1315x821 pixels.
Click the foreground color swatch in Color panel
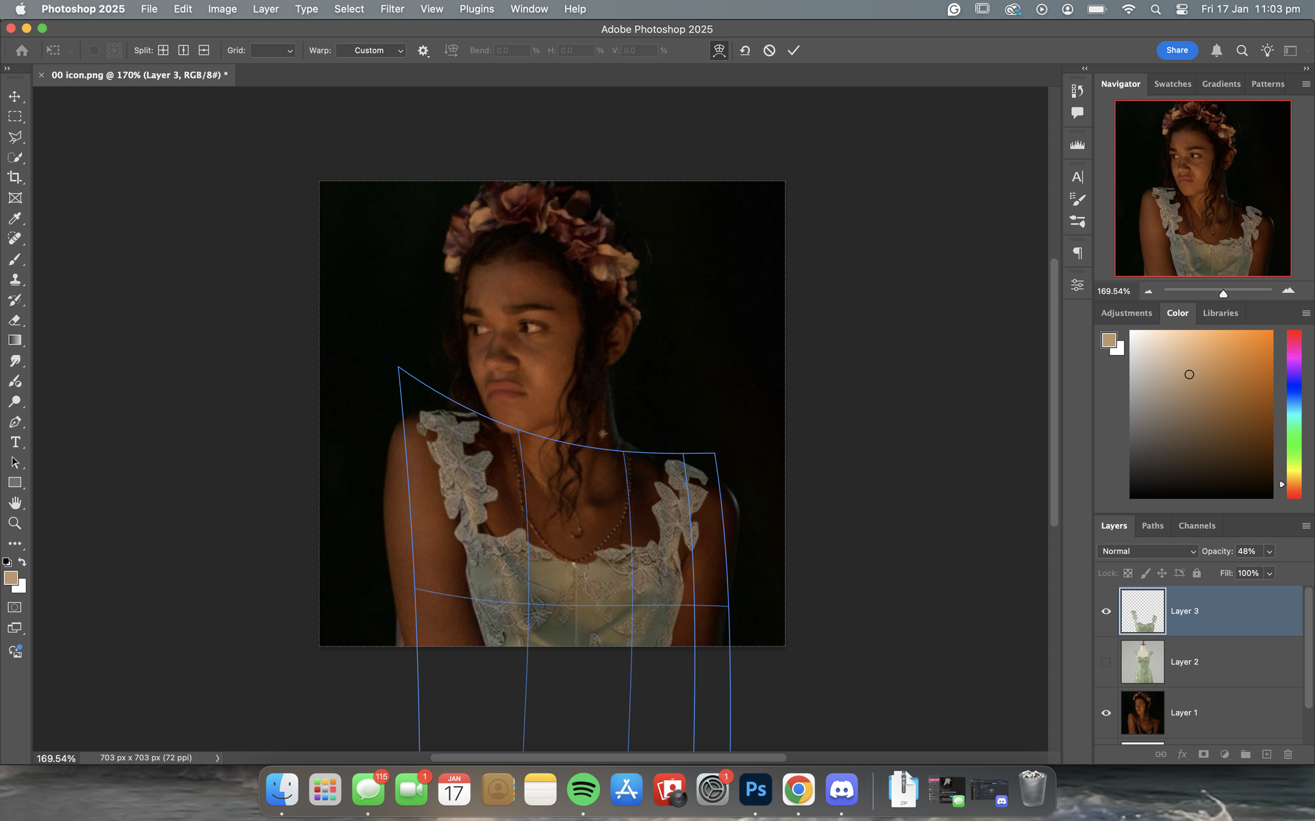tap(1109, 340)
